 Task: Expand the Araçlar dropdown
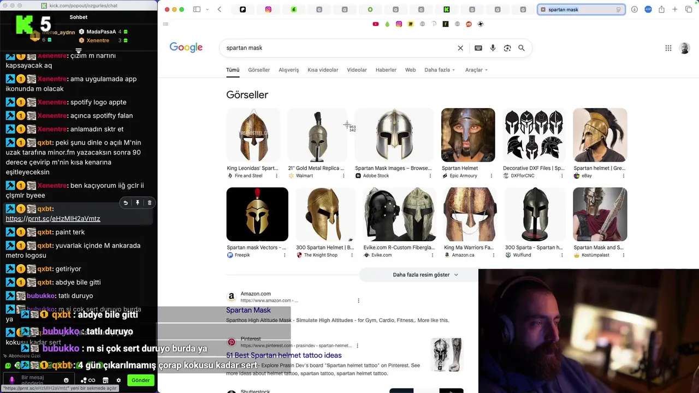point(476,70)
